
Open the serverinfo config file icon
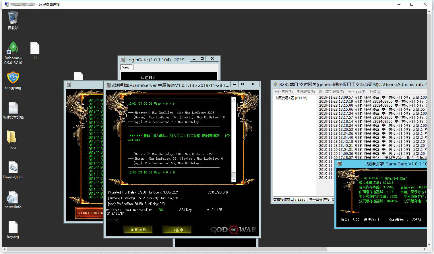[13, 197]
